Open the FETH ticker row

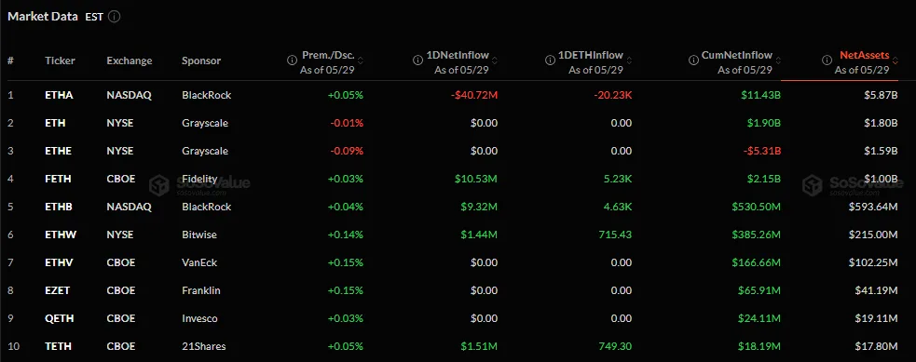[458, 179]
